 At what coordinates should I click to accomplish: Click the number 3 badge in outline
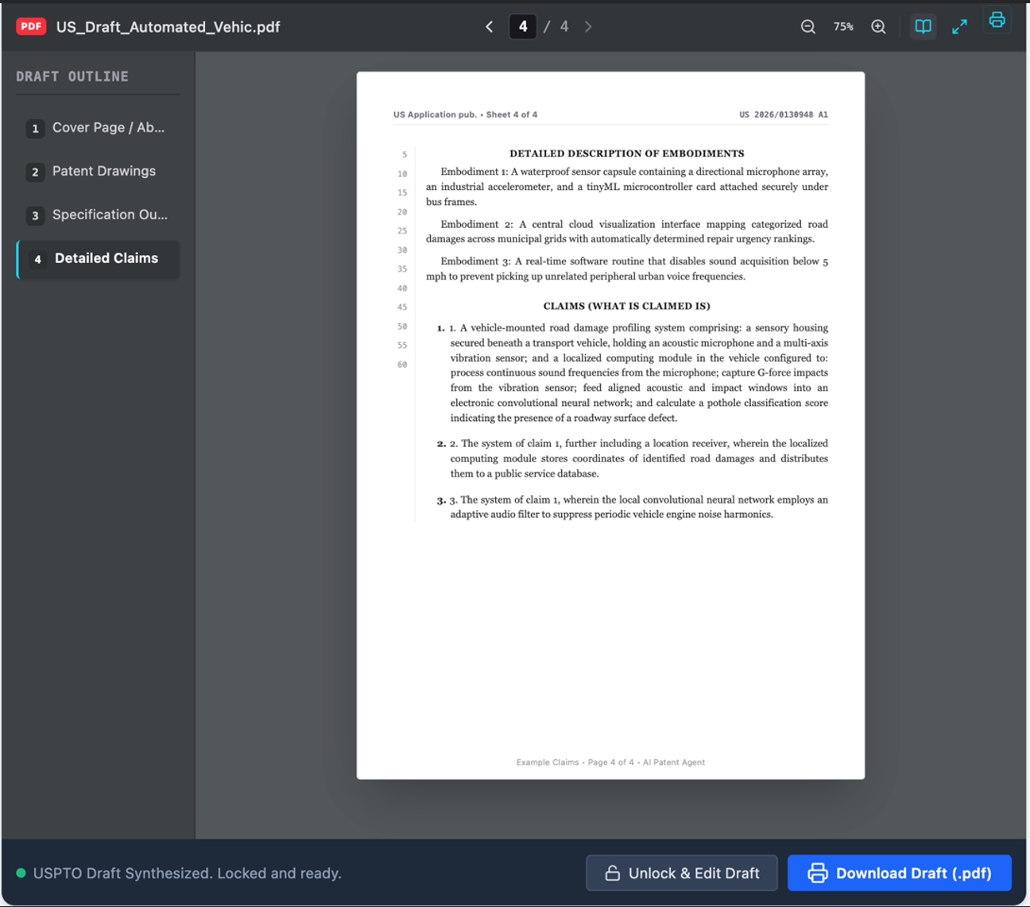(x=35, y=216)
